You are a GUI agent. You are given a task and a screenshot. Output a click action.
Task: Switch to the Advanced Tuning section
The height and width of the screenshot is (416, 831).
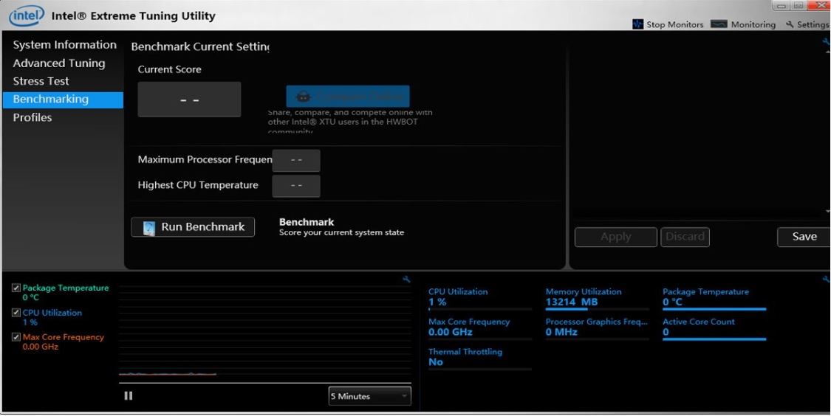coord(59,63)
